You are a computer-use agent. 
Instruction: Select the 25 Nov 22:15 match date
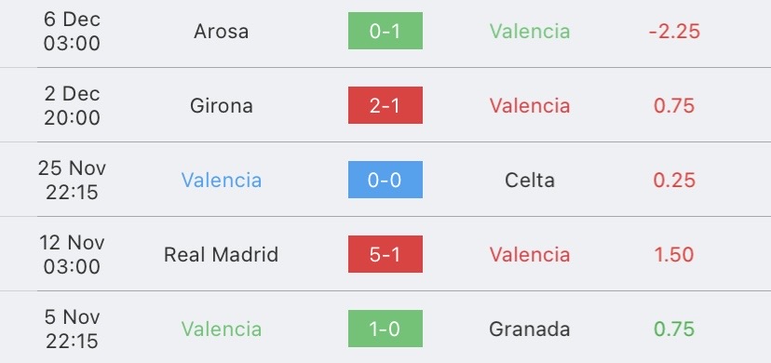(72, 180)
